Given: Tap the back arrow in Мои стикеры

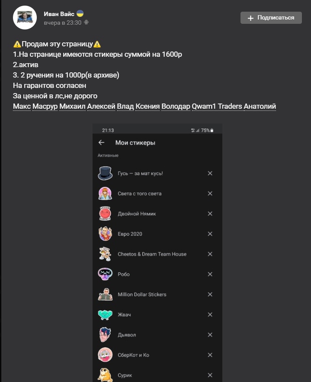Looking at the screenshot, I should [102, 142].
